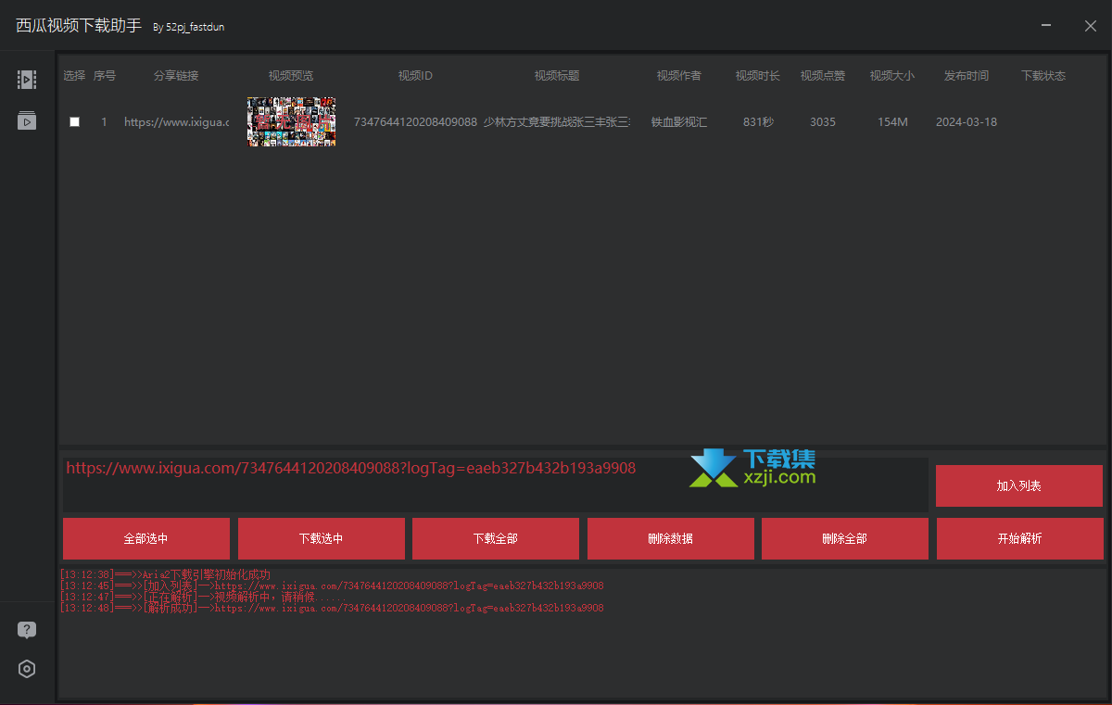
Task: Select the 序号 column header
Action: click(x=105, y=76)
